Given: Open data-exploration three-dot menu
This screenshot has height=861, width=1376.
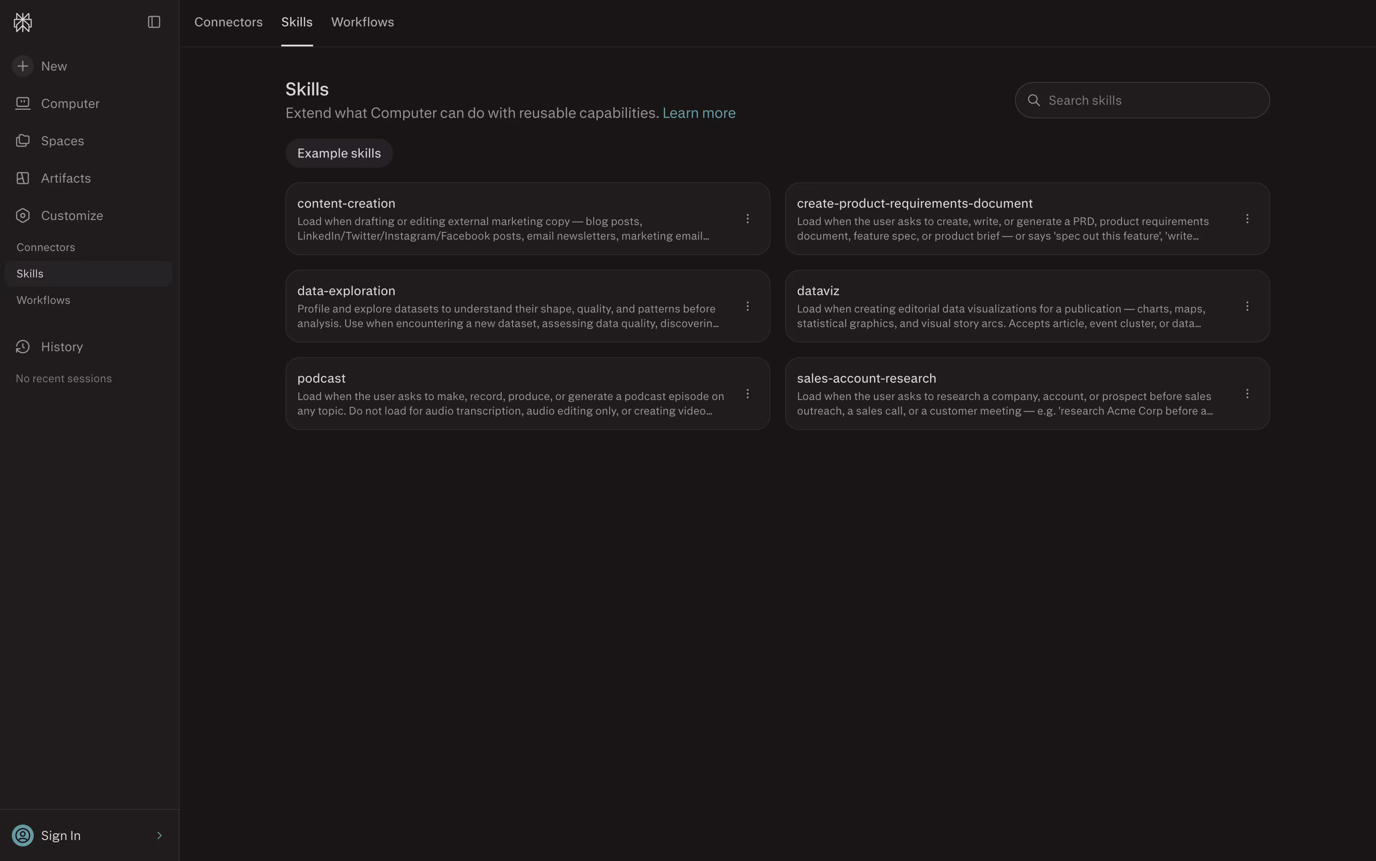Looking at the screenshot, I should pyautogui.click(x=748, y=306).
